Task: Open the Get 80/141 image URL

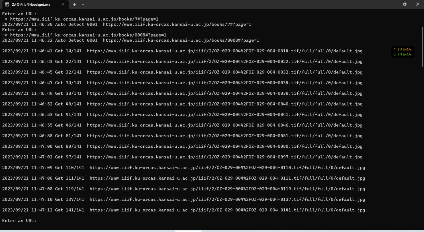Action: coord(224,146)
